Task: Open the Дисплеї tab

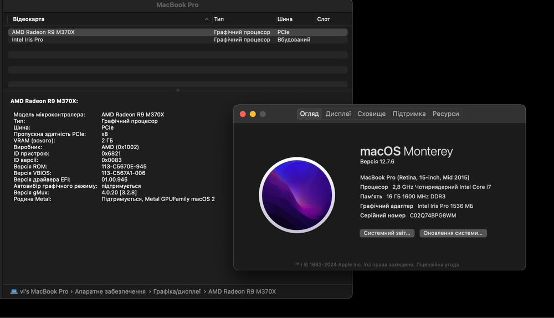Action: pyautogui.click(x=338, y=114)
